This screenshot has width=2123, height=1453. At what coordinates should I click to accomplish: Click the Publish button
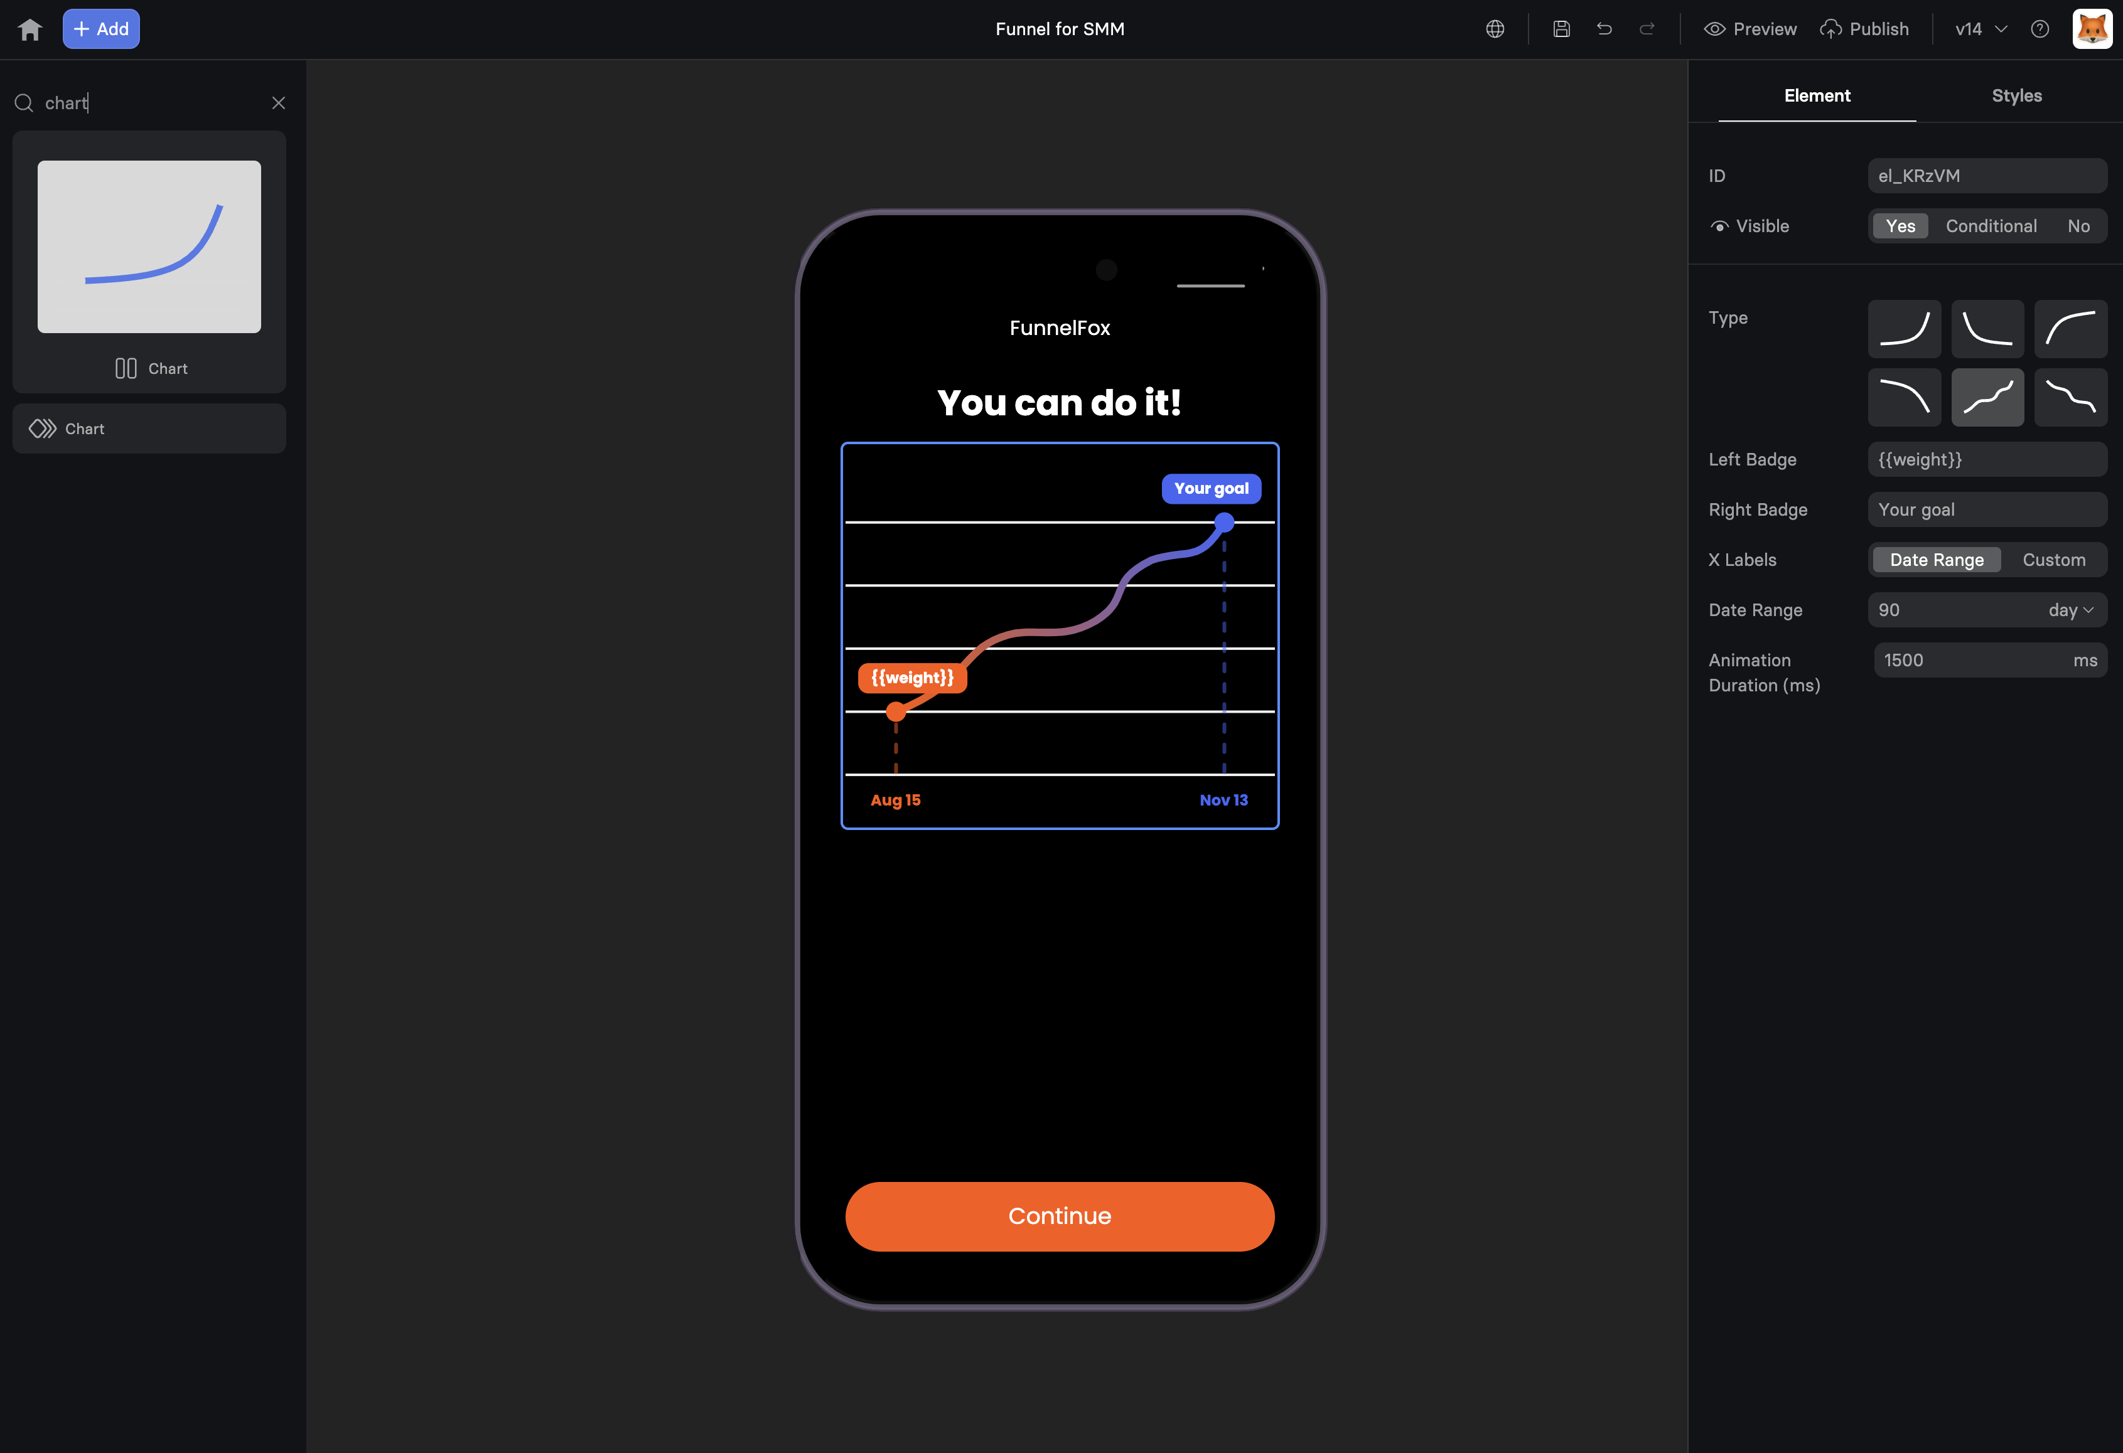pyautogui.click(x=1864, y=29)
